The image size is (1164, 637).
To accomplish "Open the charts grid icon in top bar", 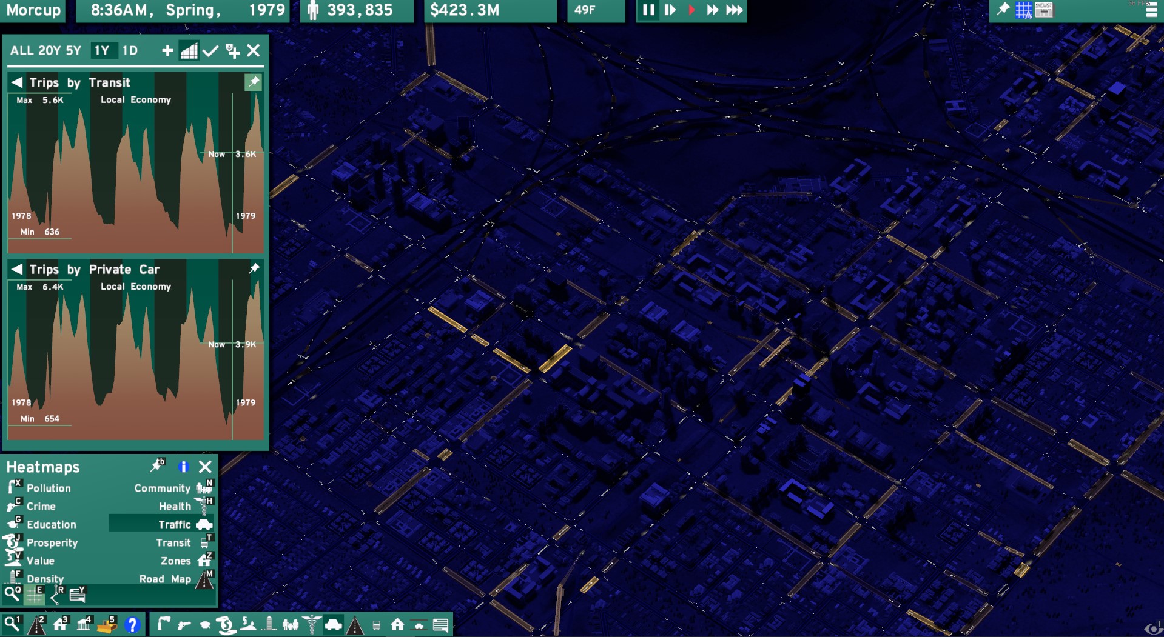I will point(1023,10).
